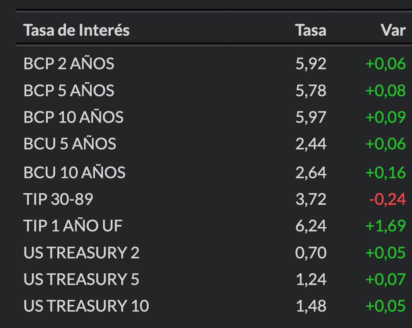Click the red -0,24 variation value
Image resolution: width=412 pixels, height=328 pixels.
pos(387,199)
